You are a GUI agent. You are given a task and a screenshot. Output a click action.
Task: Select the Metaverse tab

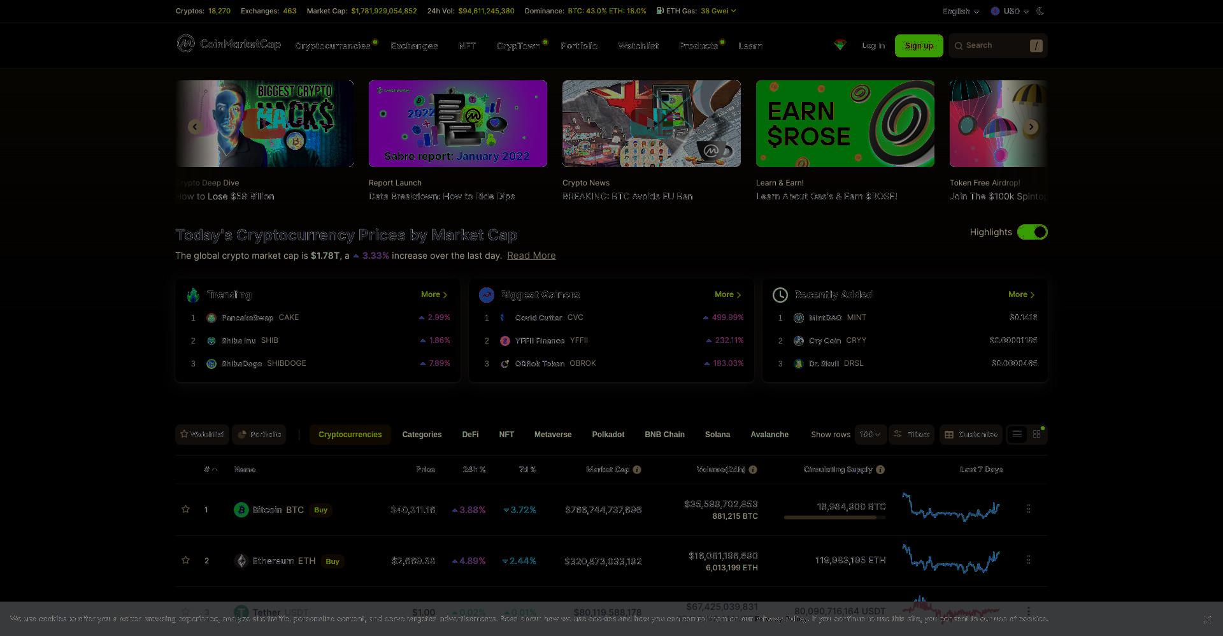[553, 435]
